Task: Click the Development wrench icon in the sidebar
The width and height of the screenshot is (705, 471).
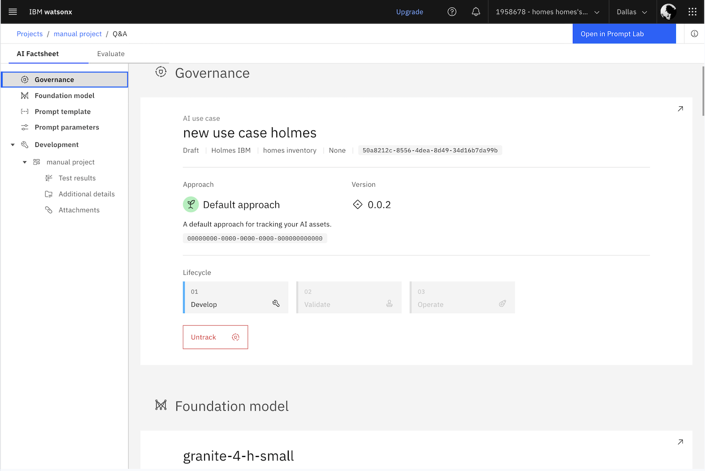Action: (25, 144)
